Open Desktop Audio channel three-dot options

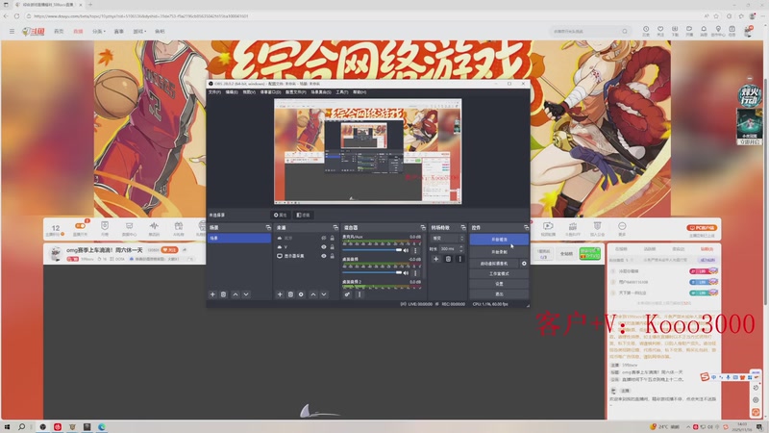coord(415,273)
